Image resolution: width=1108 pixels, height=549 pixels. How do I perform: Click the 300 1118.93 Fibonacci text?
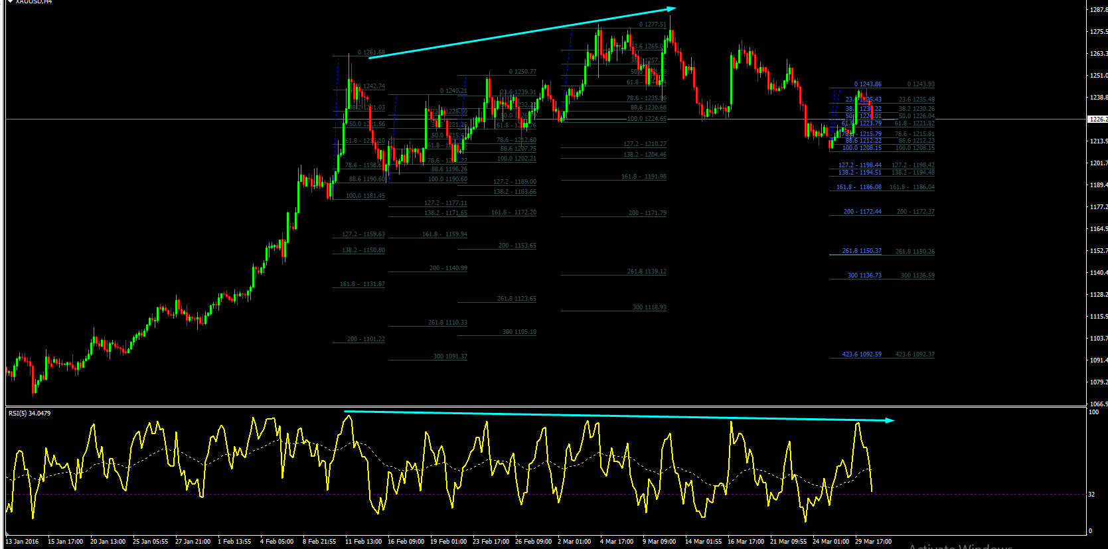(649, 307)
